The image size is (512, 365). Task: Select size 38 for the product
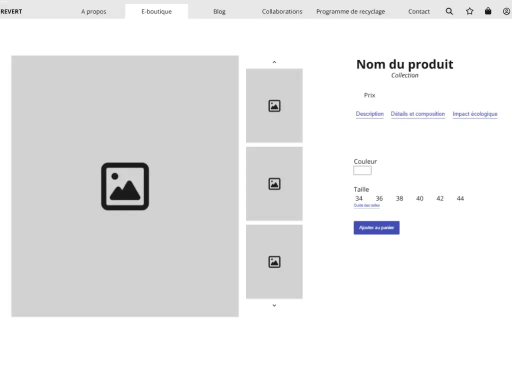(x=399, y=198)
